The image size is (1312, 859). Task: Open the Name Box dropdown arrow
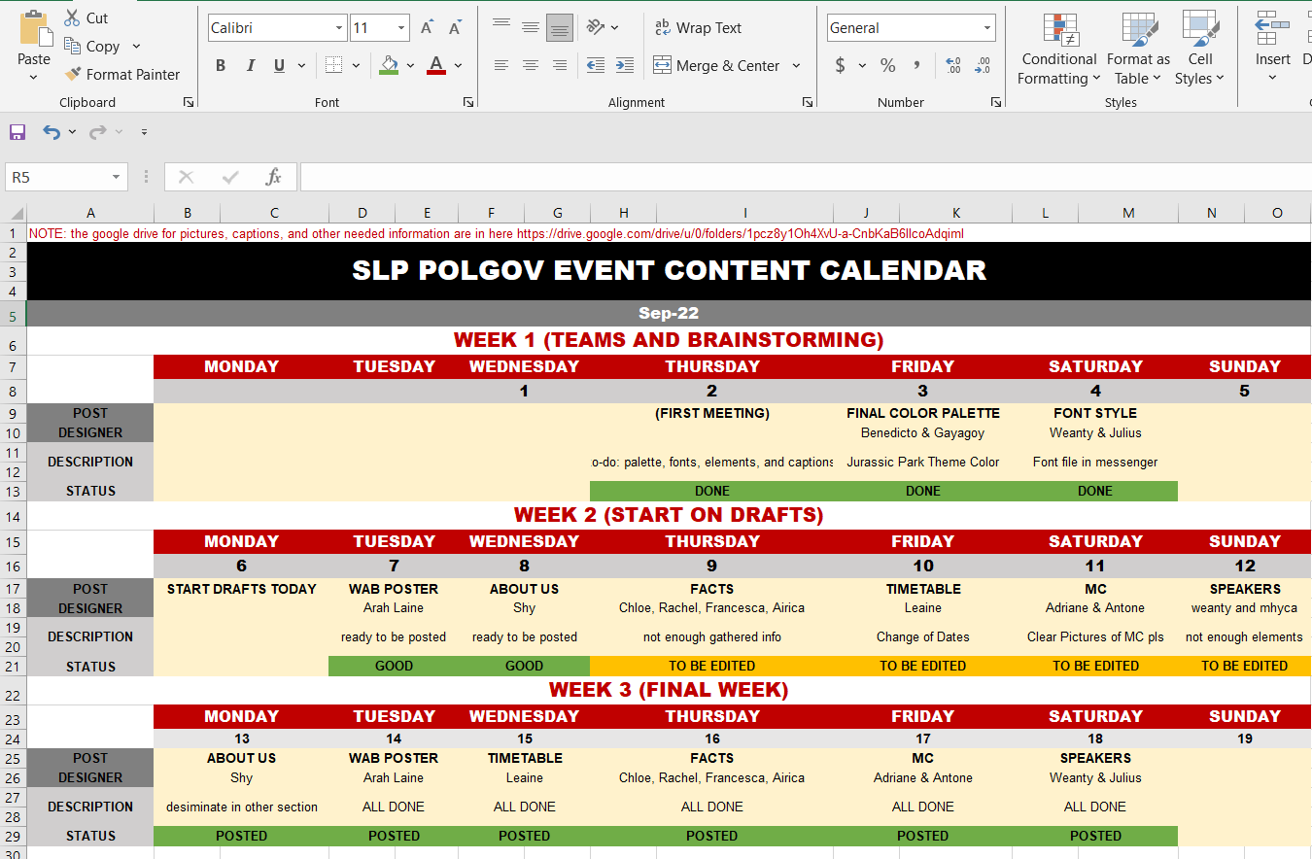(117, 177)
